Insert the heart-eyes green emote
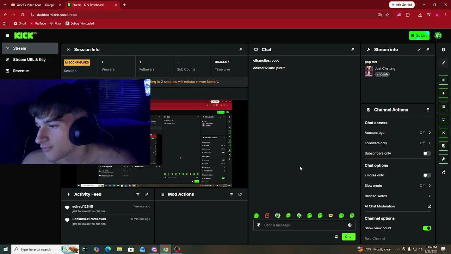451x254 pixels. click(x=352, y=216)
